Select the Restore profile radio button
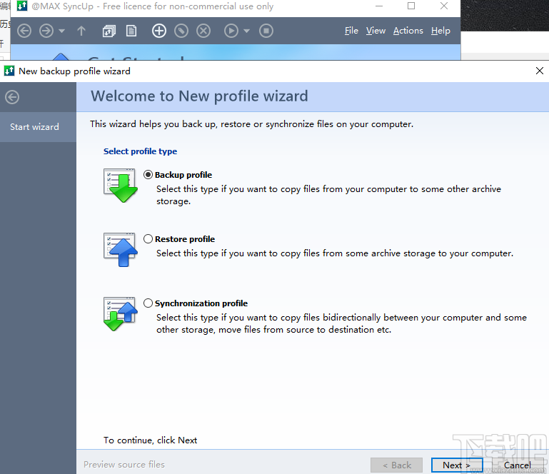 pyautogui.click(x=148, y=238)
